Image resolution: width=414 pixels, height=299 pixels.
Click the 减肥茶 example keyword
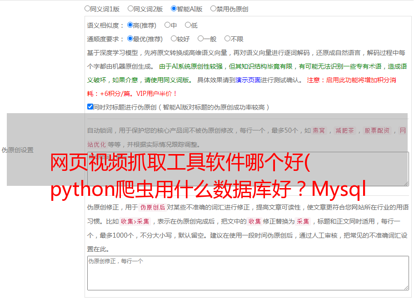tap(344, 130)
